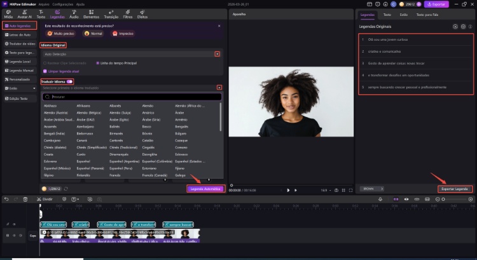Close the recognition feedback banner
Image resolution: width=477 pixels, height=260 pixels.
pyautogui.click(x=219, y=26)
